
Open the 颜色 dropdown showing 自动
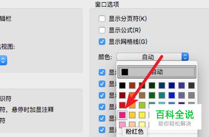pyautogui.click(x=153, y=57)
